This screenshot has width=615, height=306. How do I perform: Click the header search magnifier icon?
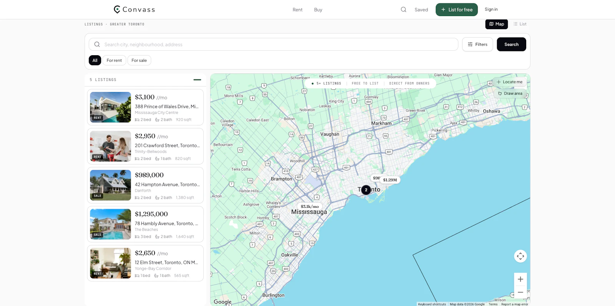click(404, 10)
